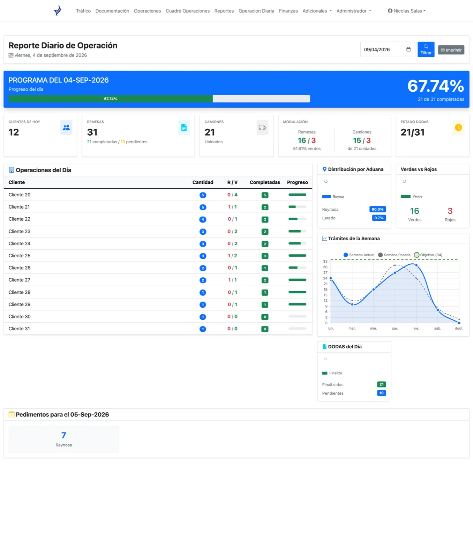Select the Cliente 27 row name
This screenshot has width=473, height=558.
(x=20, y=280)
